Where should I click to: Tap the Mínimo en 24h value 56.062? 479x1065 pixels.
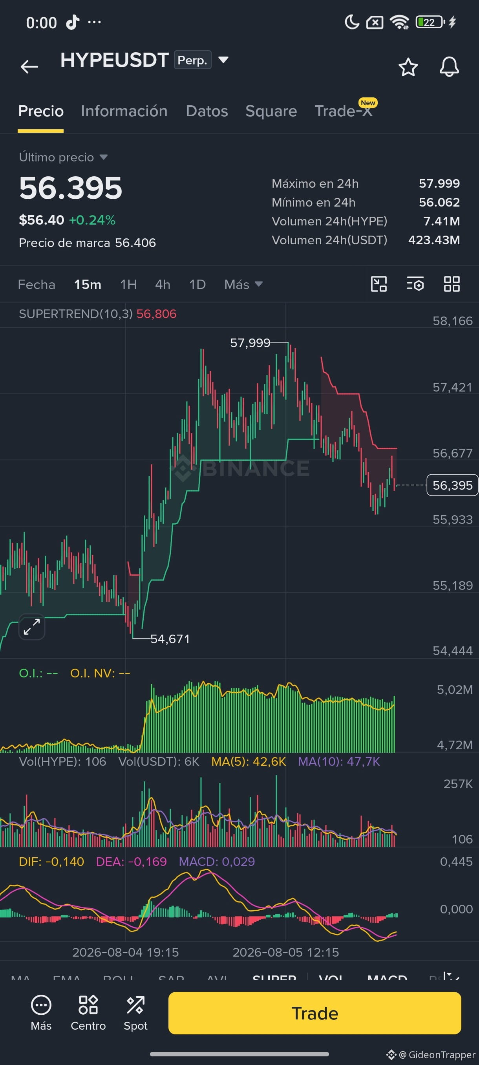[x=439, y=202]
